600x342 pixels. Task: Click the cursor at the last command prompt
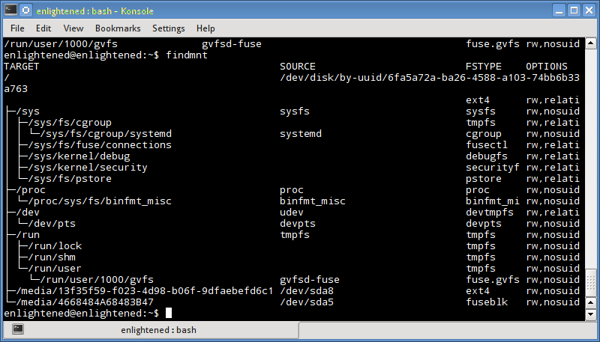(x=169, y=313)
